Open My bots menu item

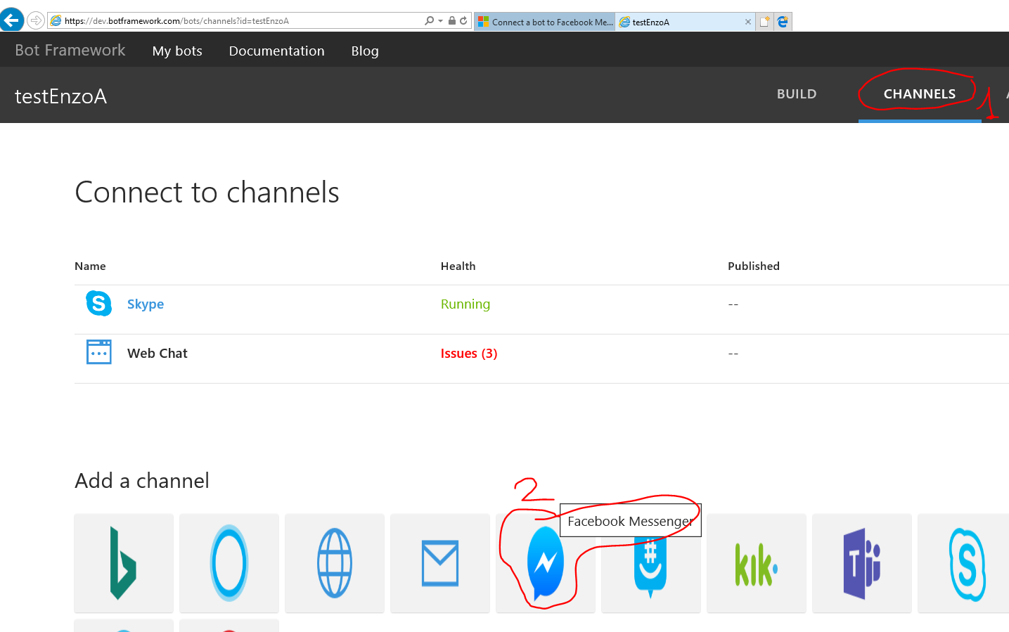point(177,51)
